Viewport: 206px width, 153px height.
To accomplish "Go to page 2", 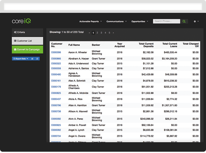I will click(97, 33).
